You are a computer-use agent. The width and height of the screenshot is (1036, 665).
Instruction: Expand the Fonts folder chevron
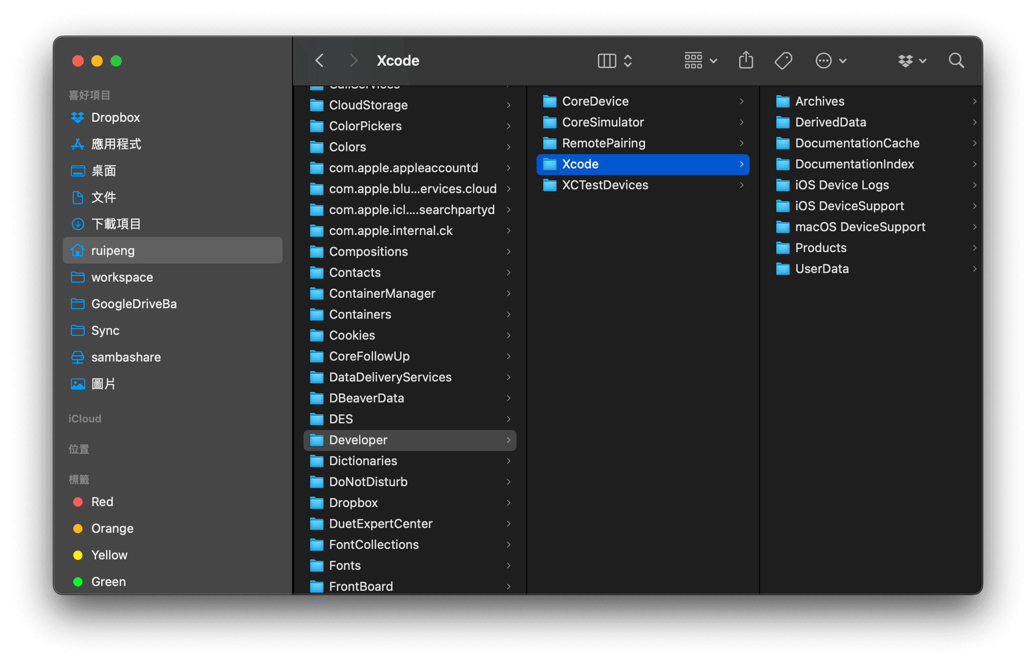pos(508,566)
